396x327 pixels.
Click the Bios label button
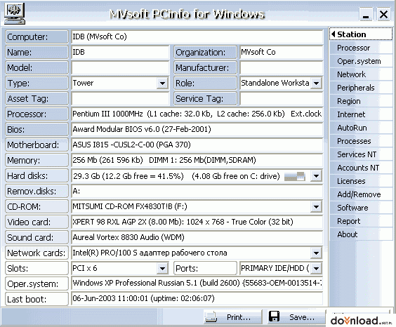[x=37, y=130]
